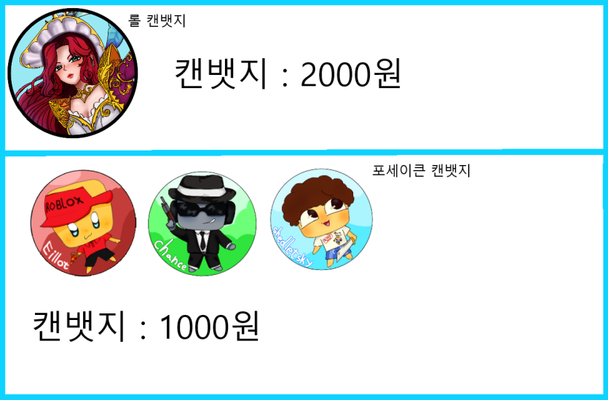
Task: Click the 2000원 price text
Action: (x=350, y=74)
